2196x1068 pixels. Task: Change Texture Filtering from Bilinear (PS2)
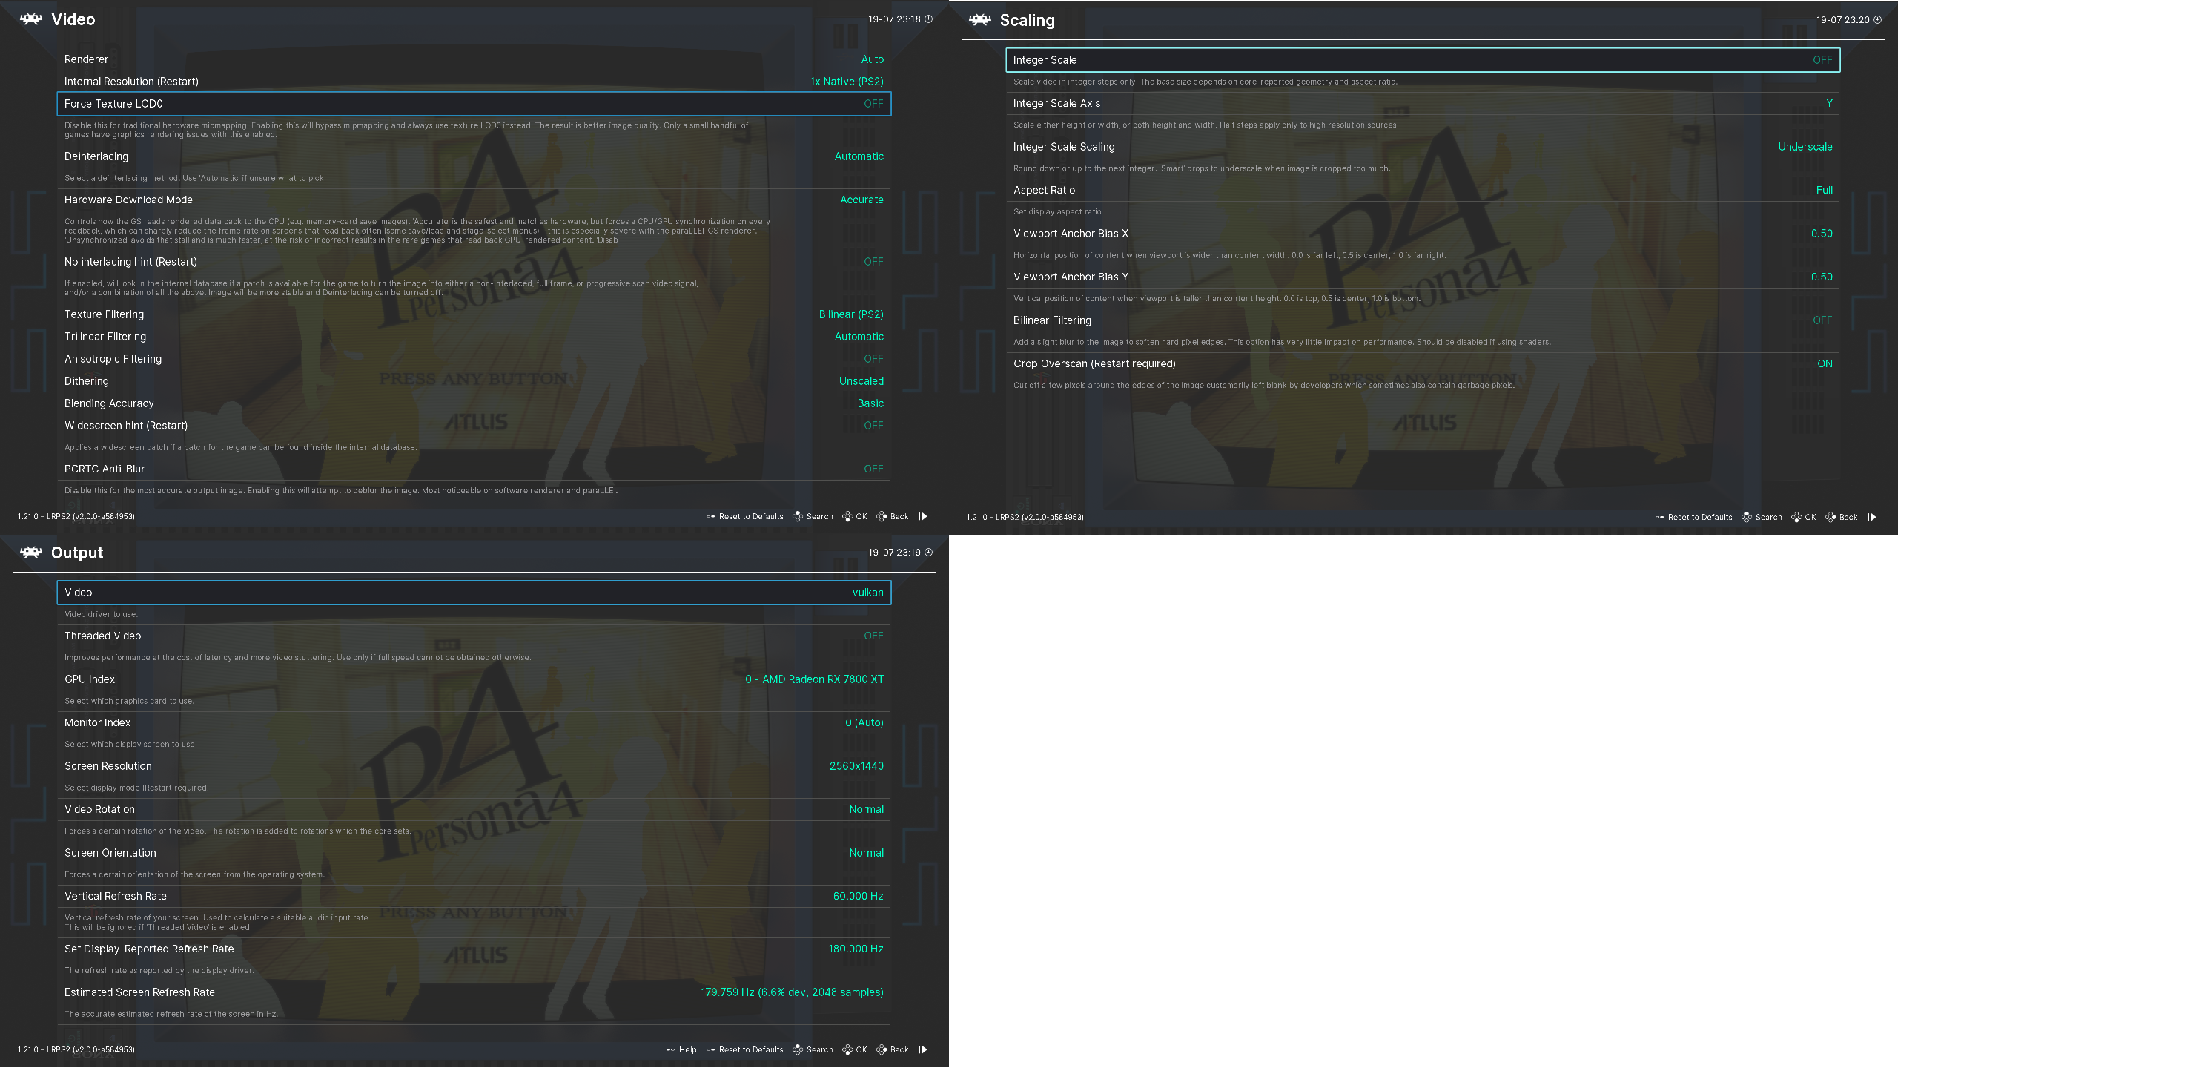point(474,314)
